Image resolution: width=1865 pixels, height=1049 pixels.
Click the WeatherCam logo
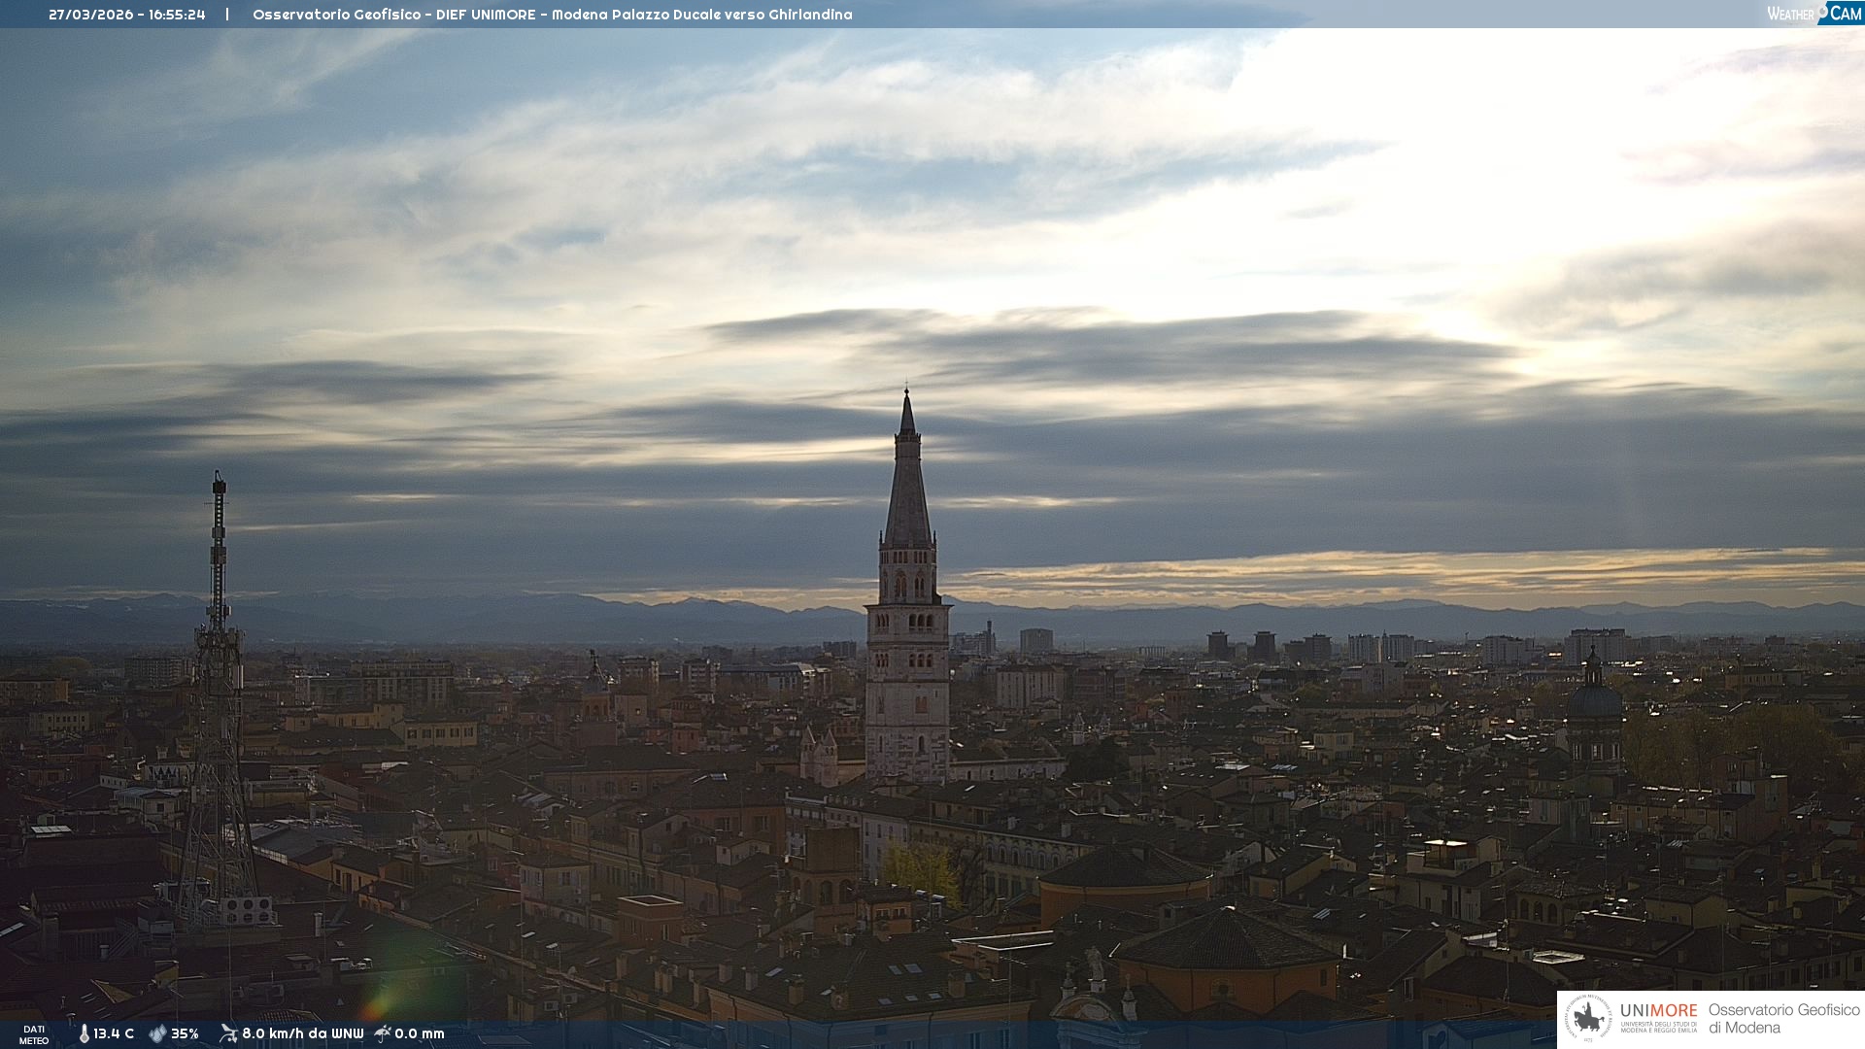[1814, 14]
